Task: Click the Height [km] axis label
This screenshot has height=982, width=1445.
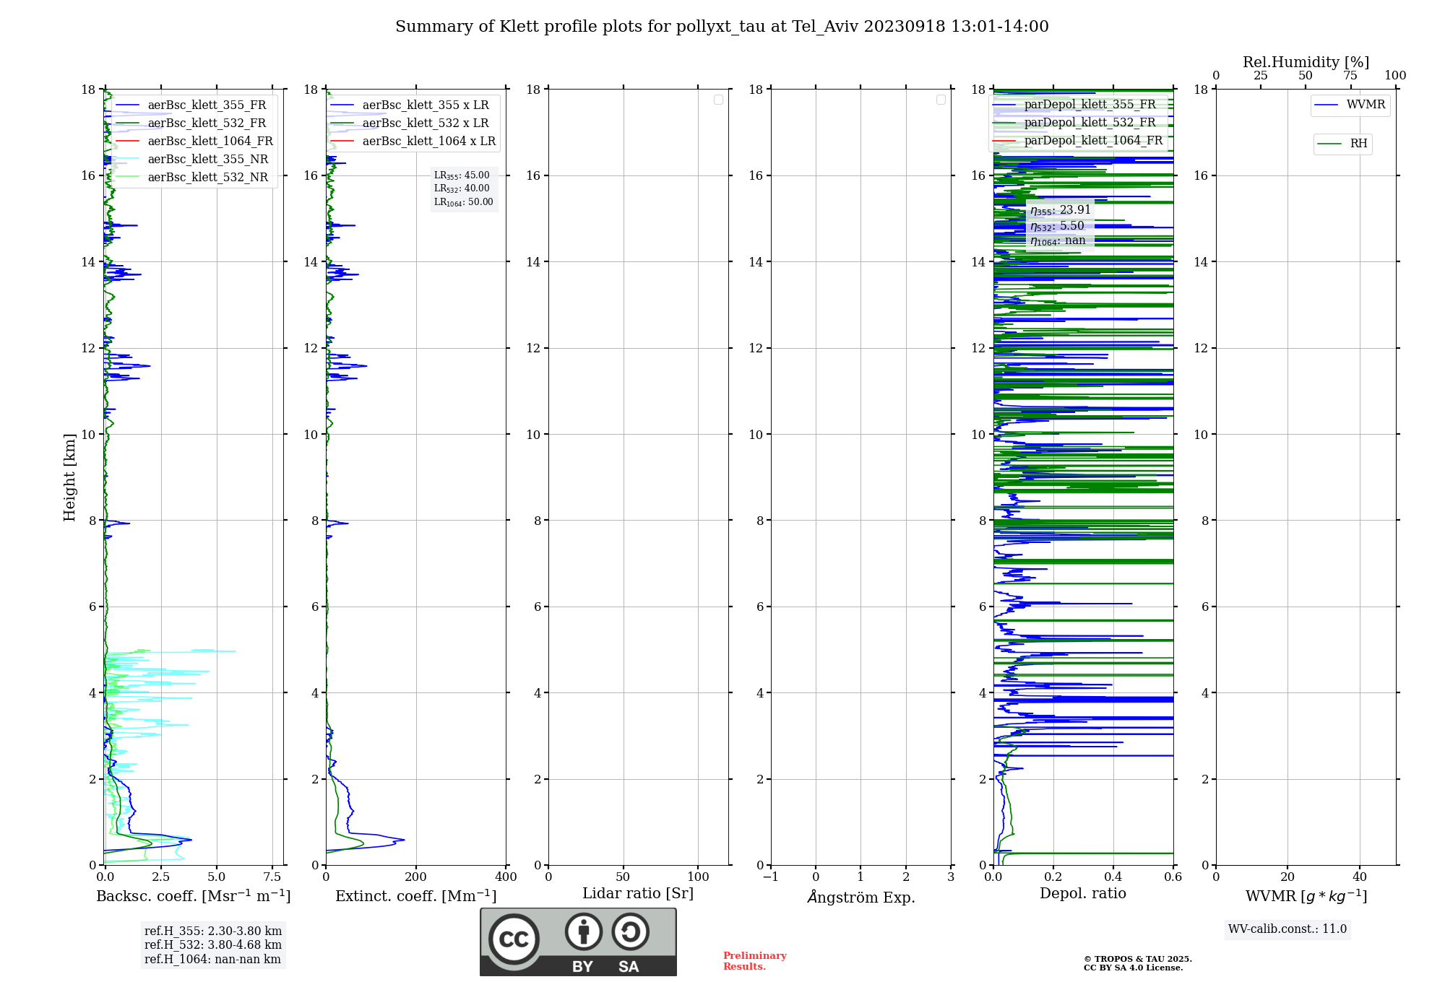Action: [x=69, y=477]
